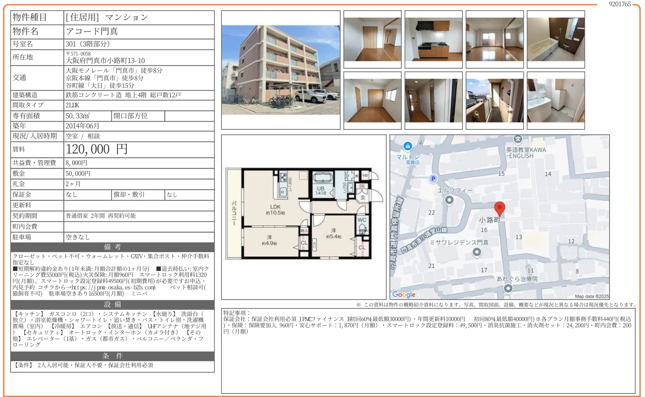Click the blue parking P marker
This screenshot has height=397, width=645.
pos(433,179)
